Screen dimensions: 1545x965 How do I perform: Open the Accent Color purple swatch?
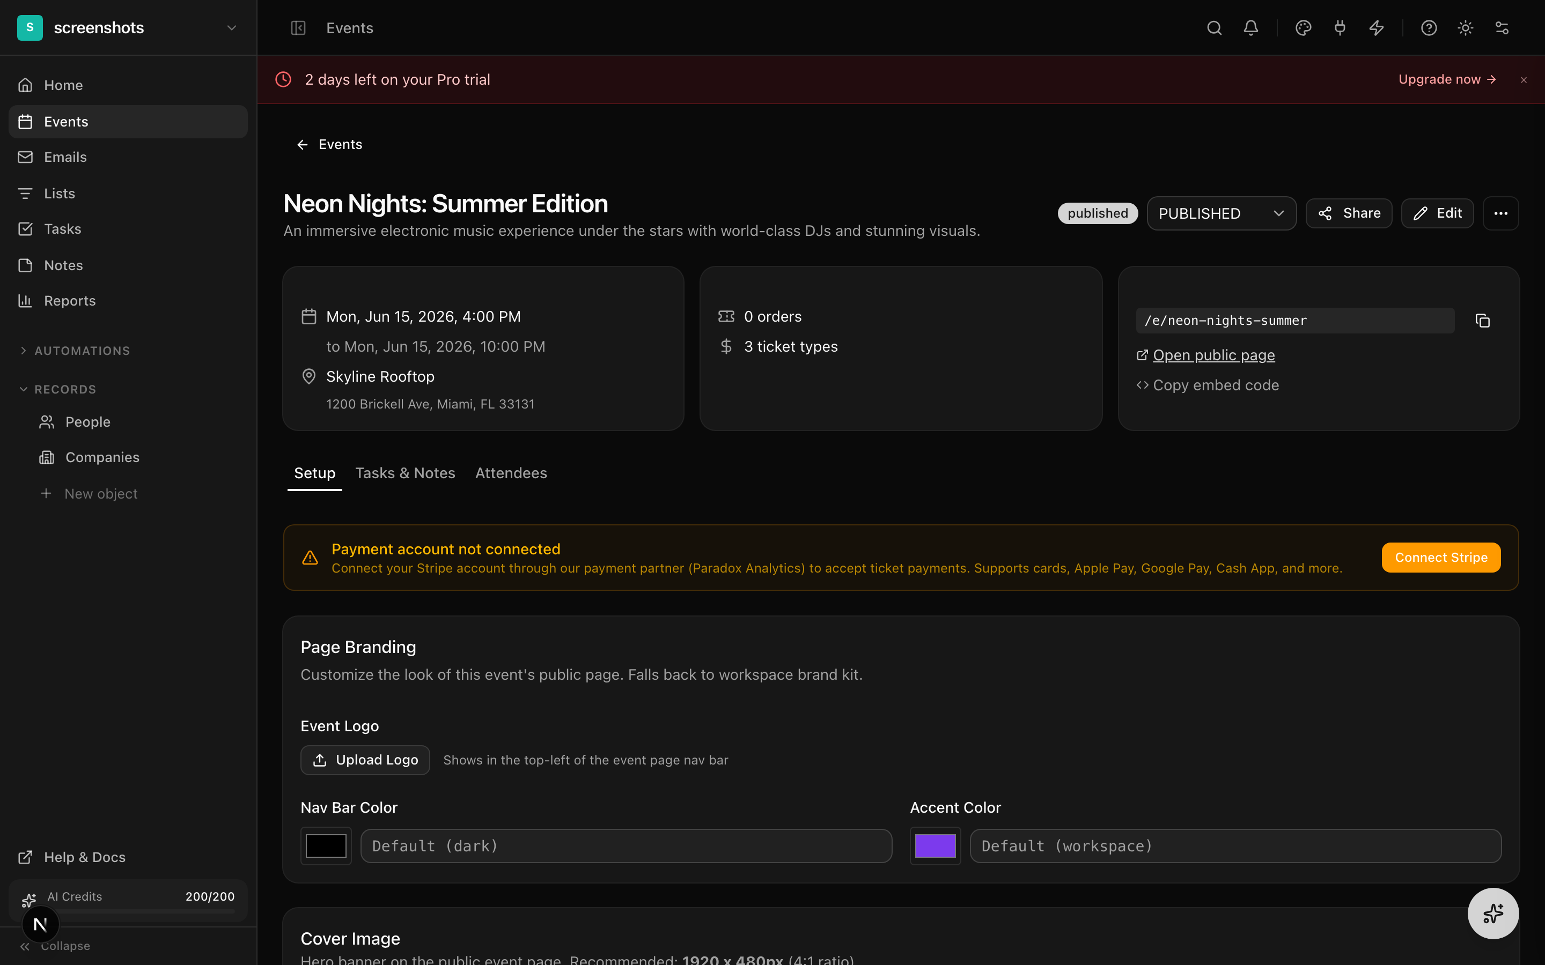935,847
